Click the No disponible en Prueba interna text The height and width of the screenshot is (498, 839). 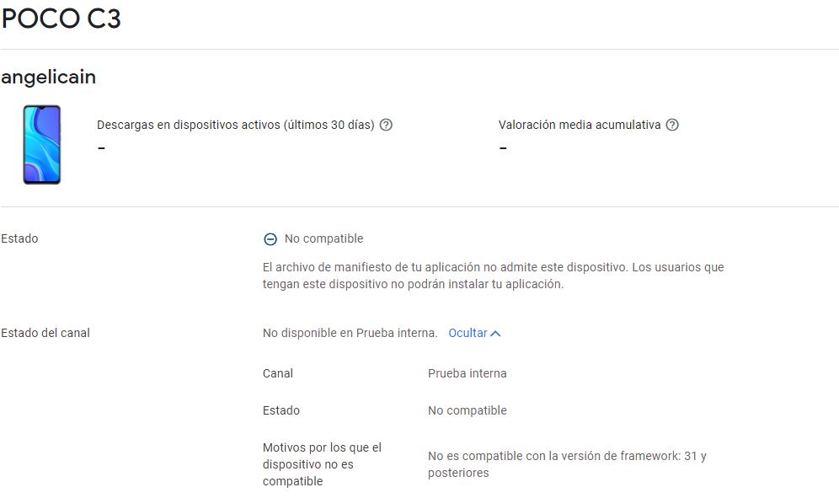350,333
